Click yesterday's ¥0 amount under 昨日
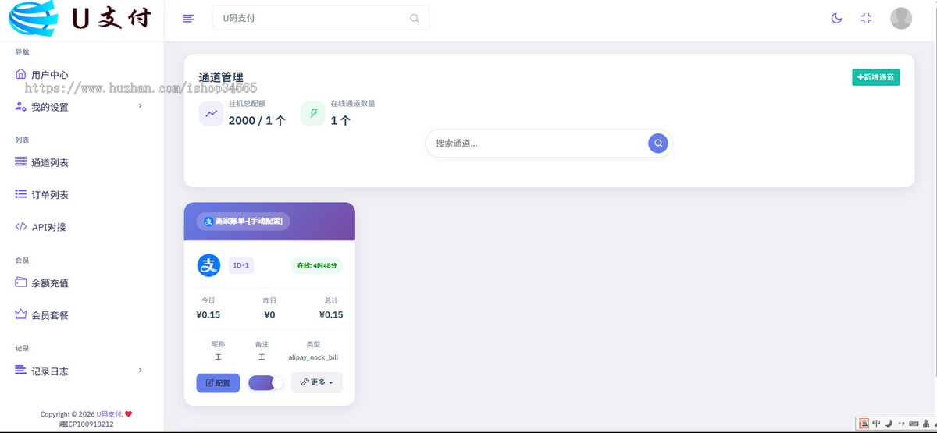Image resolution: width=937 pixels, height=433 pixels. (x=269, y=314)
